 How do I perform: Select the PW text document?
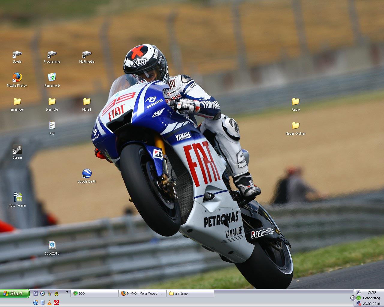click(52, 126)
